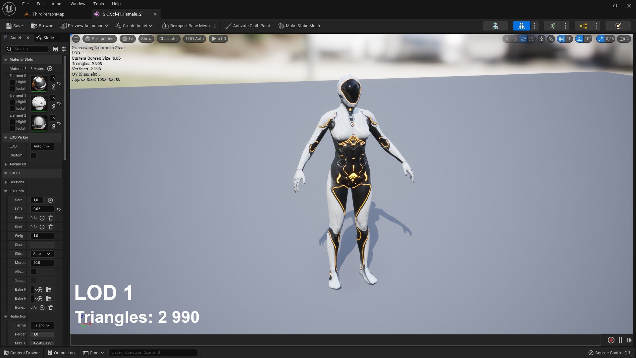Toggle scale snapping on or off
Image resolution: width=636 pixels, height=358 pixels.
tap(601, 39)
